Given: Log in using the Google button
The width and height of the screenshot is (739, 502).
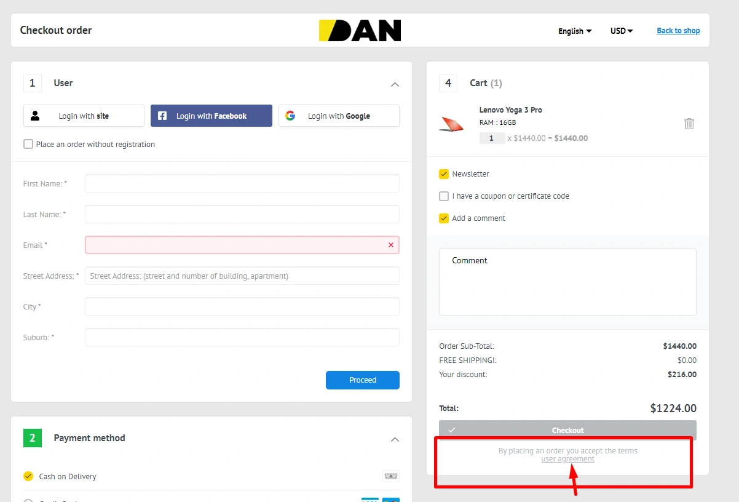Looking at the screenshot, I should click(339, 116).
